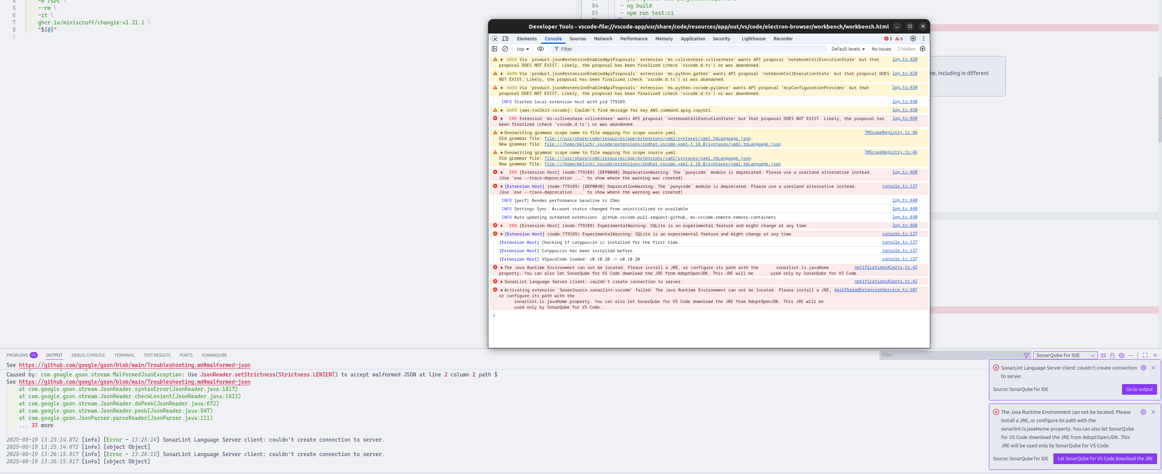Maximize the bottom panel size
The width and height of the screenshot is (1162, 474).
1145,355
